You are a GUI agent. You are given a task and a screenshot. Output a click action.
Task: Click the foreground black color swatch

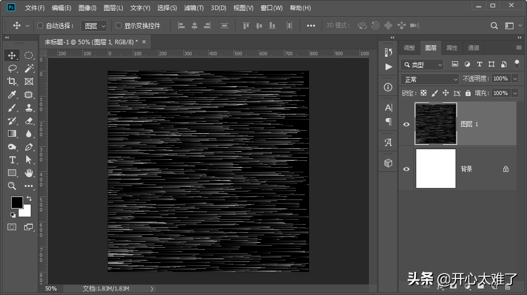(x=17, y=203)
